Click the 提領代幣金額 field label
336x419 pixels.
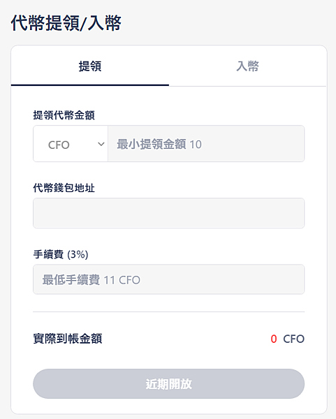(x=64, y=115)
